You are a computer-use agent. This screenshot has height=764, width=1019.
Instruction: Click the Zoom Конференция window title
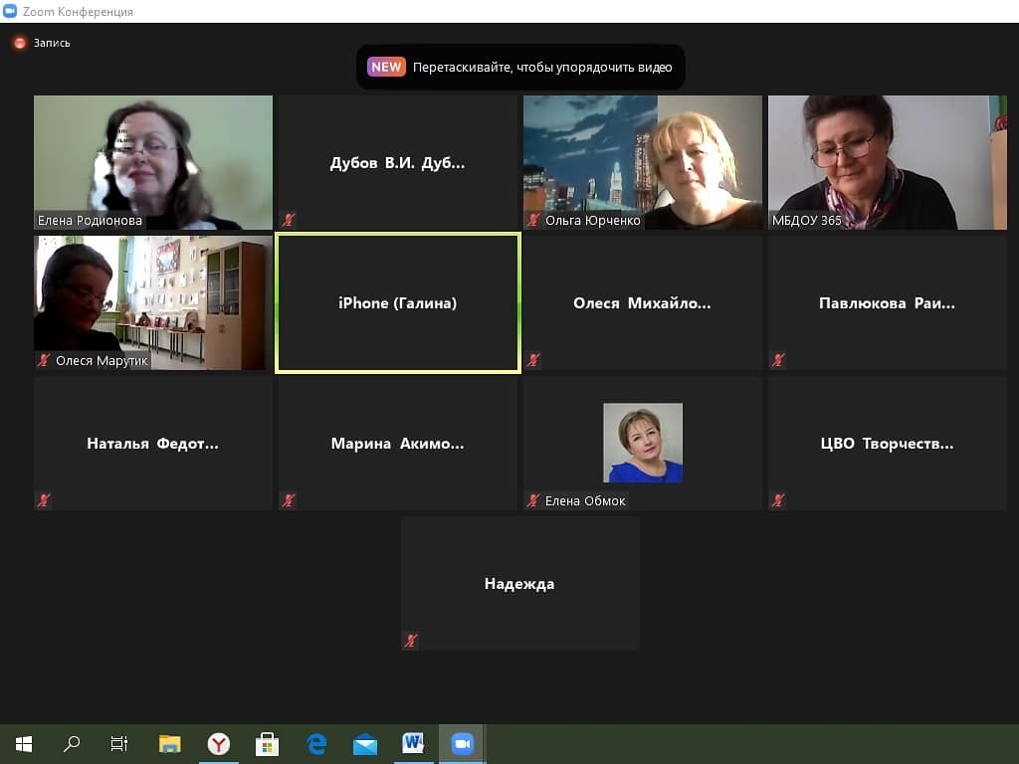[78, 12]
